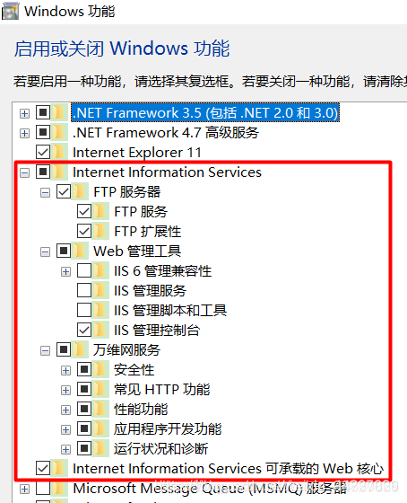The width and height of the screenshot is (407, 503).
Task: Expand the IIS 6 管理兼容性 node
Action: [x=65, y=271]
